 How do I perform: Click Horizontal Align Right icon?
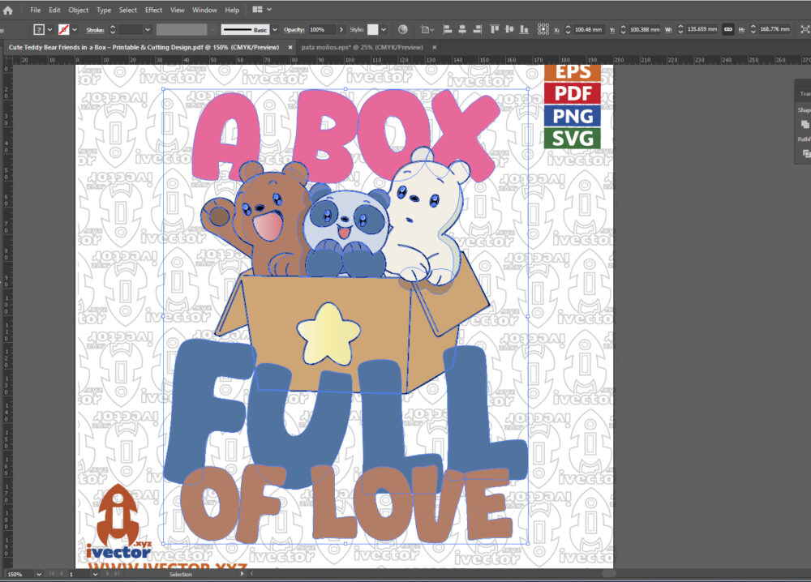(478, 29)
